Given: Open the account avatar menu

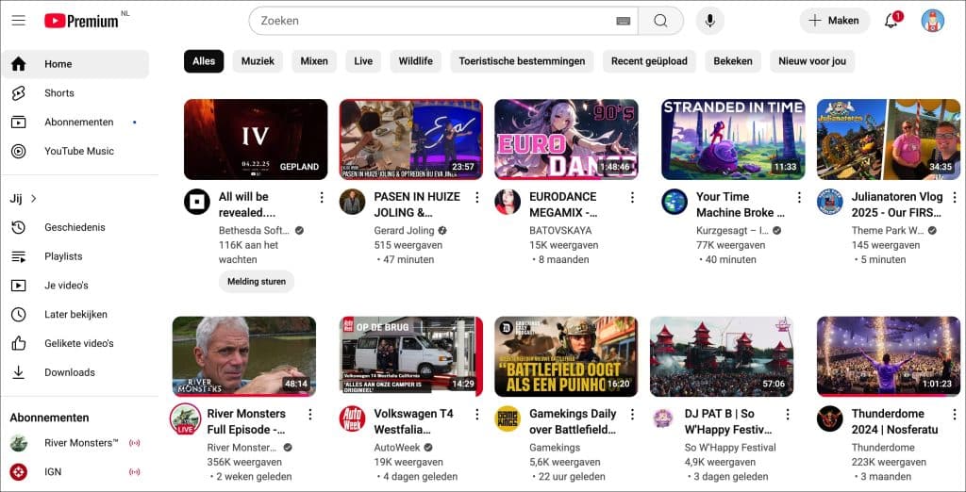Looking at the screenshot, I should pyautogui.click(x=932, y=21).
